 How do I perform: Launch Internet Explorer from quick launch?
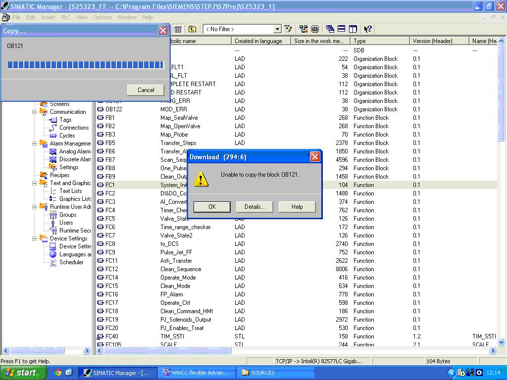pyautogui.click(x=69, y=373)
